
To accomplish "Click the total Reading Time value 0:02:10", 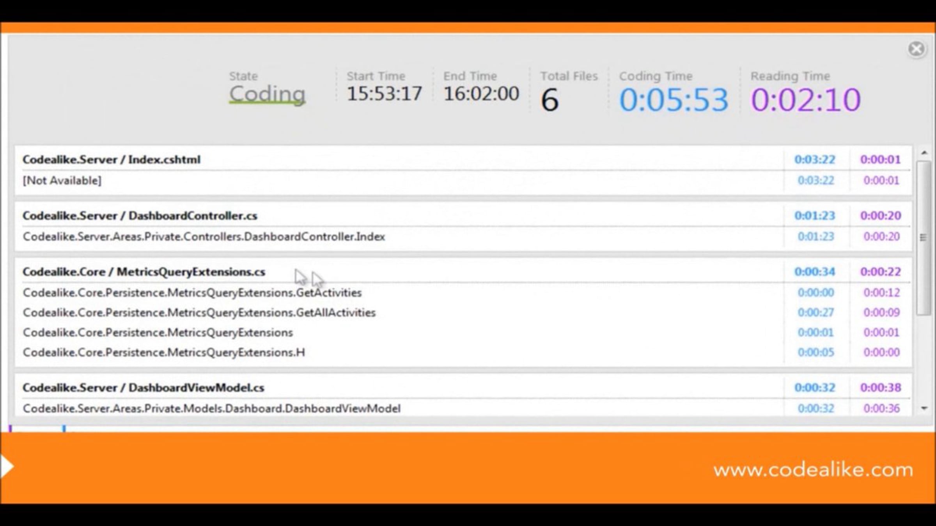I will pyautogui.click(x=805, y=100).
